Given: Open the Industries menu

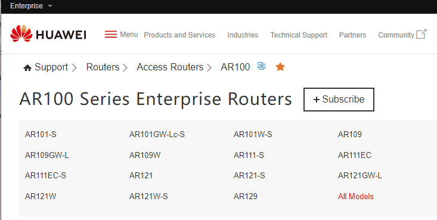Looking at the screenshot, I should coord(243,35).
